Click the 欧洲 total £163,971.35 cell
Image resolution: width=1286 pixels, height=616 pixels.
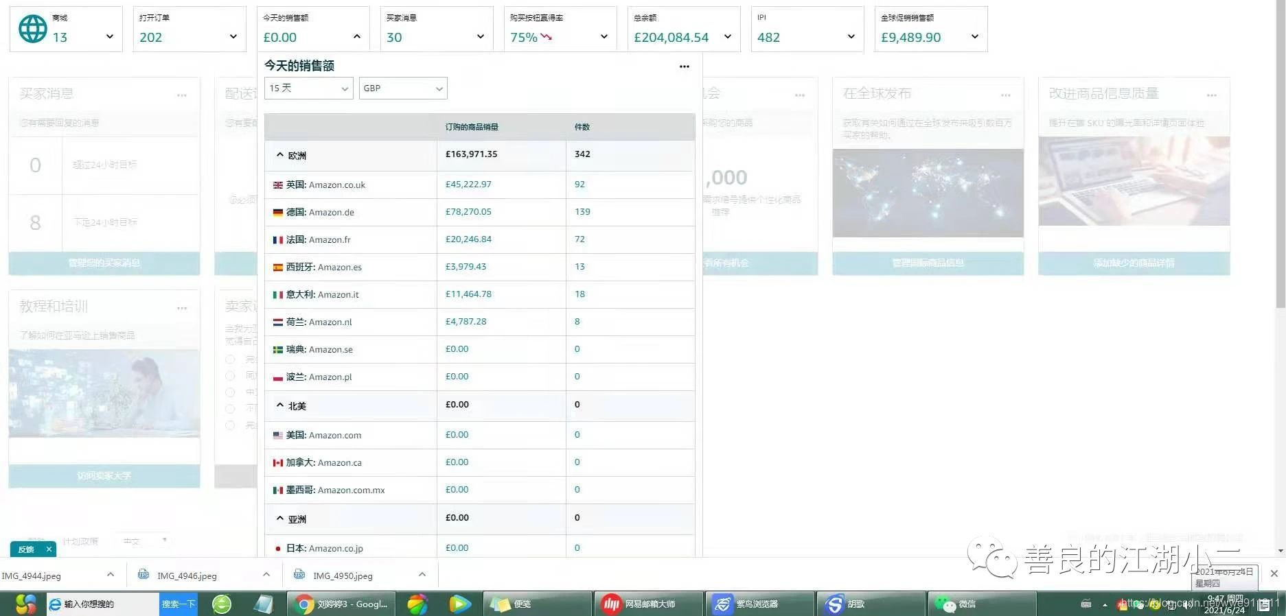tap(501, 155)
